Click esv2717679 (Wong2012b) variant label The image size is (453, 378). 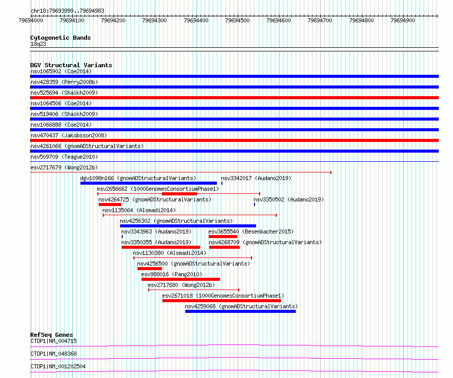coord(64,167)
